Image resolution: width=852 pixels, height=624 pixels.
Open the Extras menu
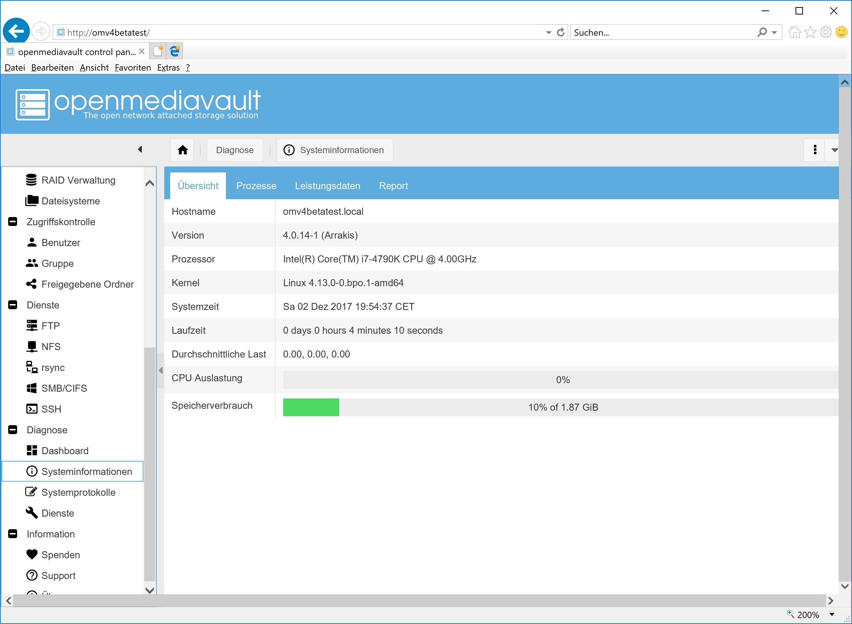168,68
